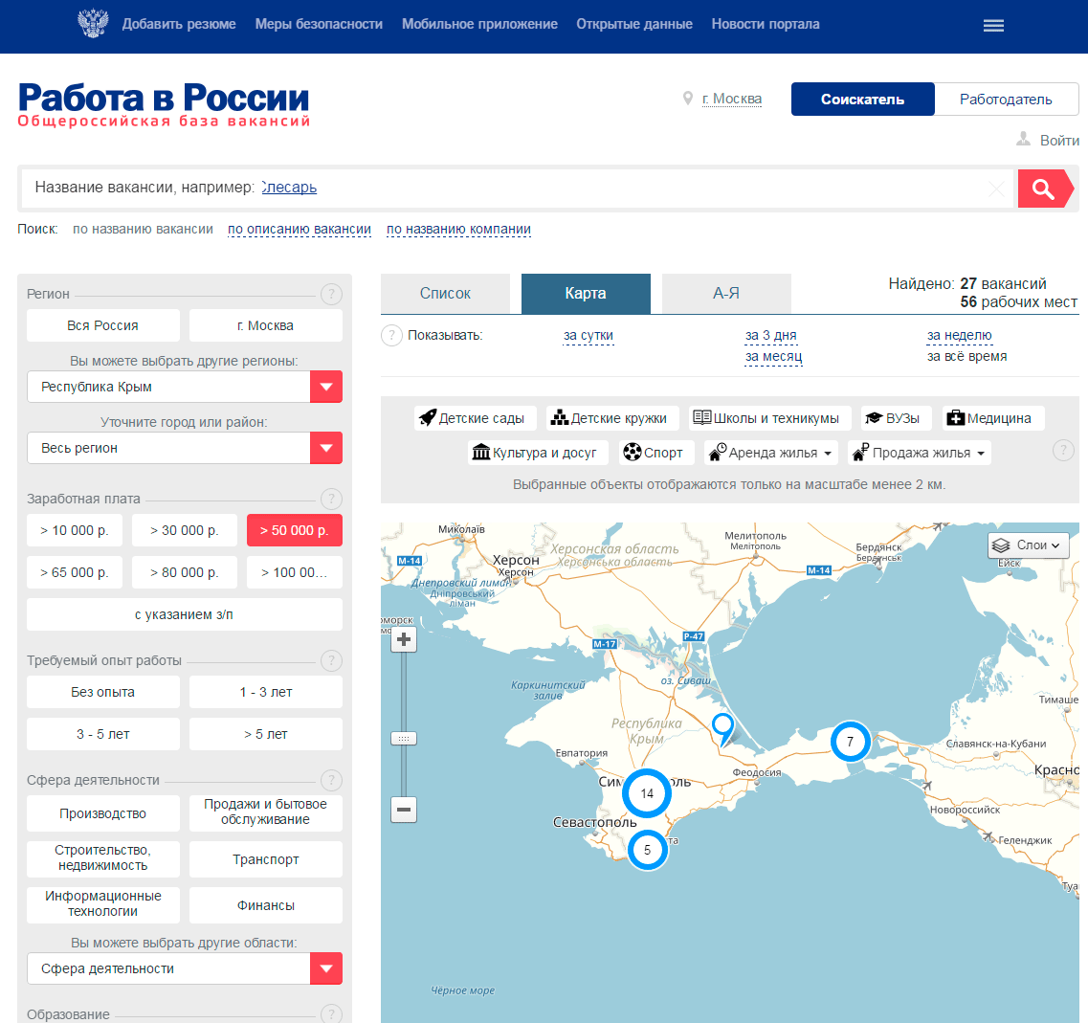
Task: Click the vacancy name search input field
Action: pyautogui.click(x=517, y=189)
